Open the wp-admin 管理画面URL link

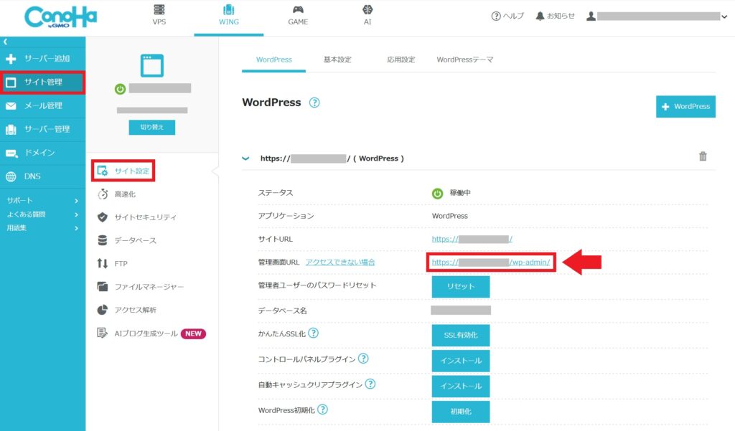(x=491, y=262)
